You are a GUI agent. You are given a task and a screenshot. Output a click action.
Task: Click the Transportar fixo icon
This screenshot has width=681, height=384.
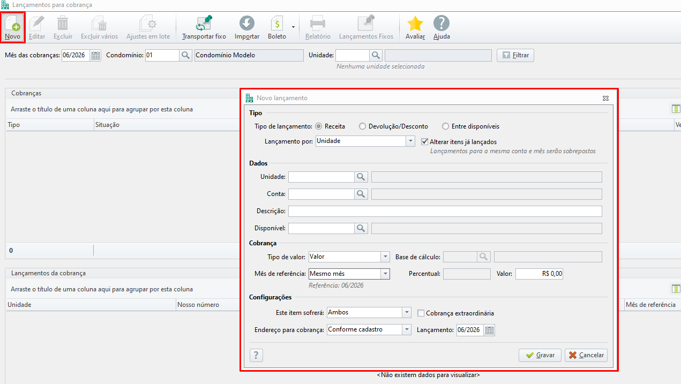pyautogui.click(x=204, y=27)
